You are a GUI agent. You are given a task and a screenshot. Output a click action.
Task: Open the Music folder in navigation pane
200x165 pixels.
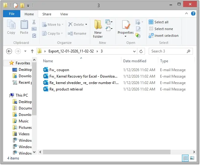pyautogui.click(x=21, y=121)
